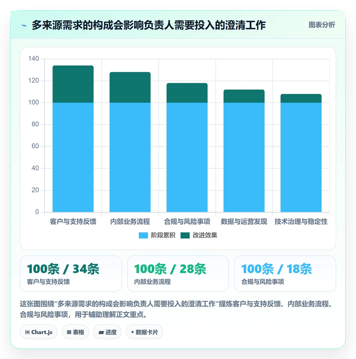
Task: Click the x-axis label 客户与支持反馈
Action: pyautogui.click(x=73, y=222)
